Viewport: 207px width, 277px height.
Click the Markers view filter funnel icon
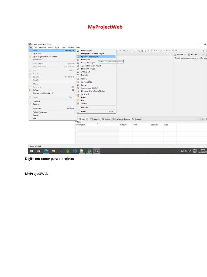coord(198,119)
